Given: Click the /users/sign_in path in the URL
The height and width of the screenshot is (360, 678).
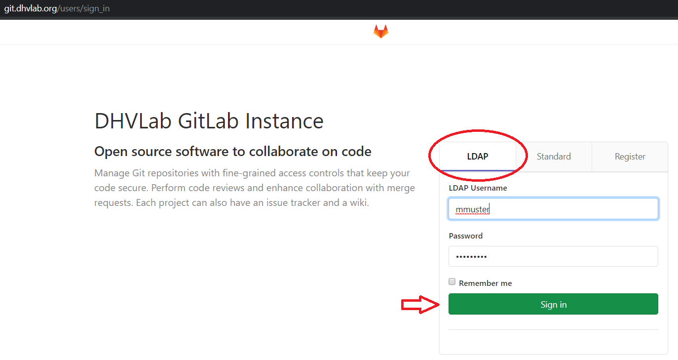Looking at the screenshot, I should click(x=83, y=9).
